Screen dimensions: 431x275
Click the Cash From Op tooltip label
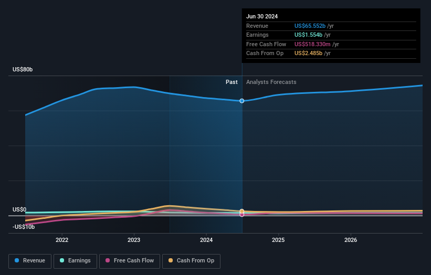[x=265, y=54]
